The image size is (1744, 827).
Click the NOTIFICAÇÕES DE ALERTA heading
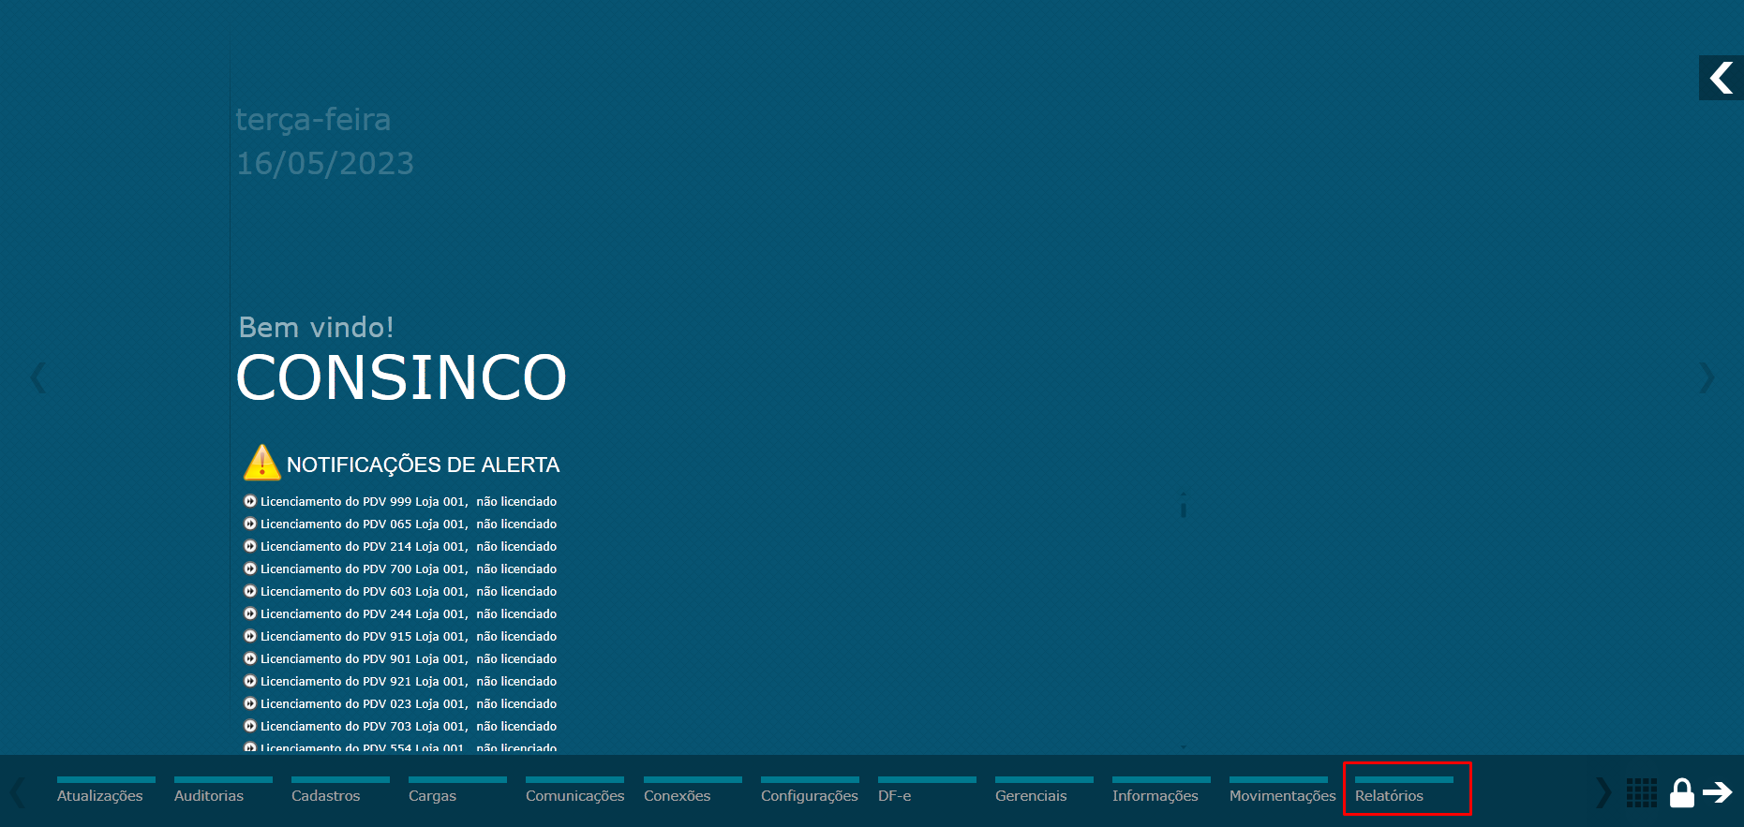423,465
